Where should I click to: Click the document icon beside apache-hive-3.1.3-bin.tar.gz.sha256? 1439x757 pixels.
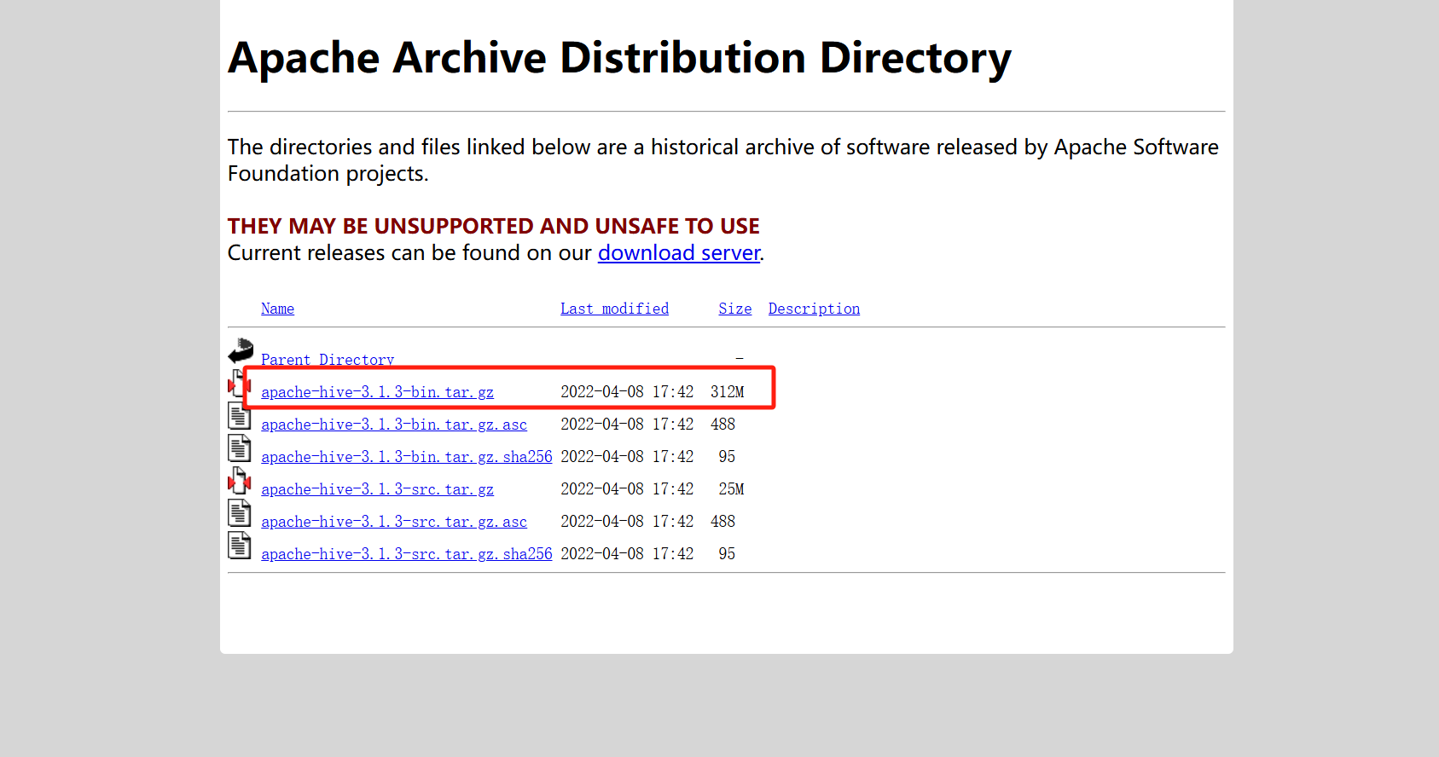point(240,448)
